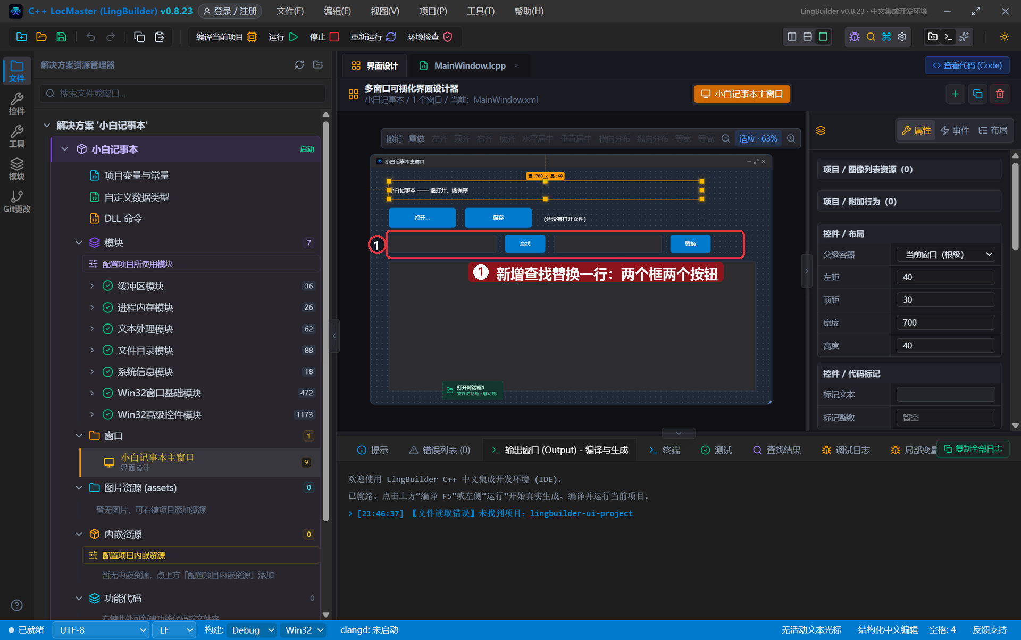Click the copy icon in top toolbar
Viewport: 1021px width, 640px height.
[139, 37]
